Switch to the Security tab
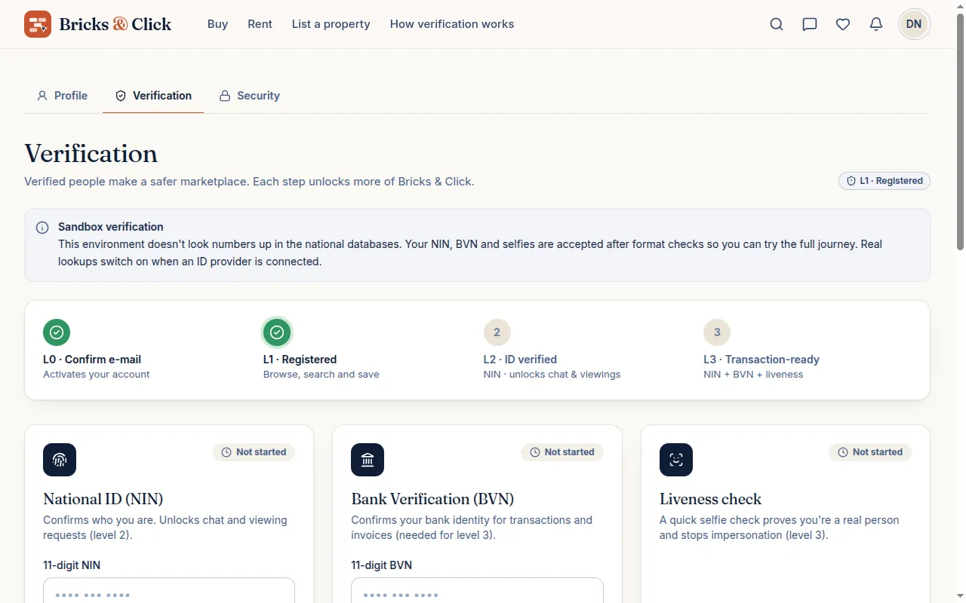 [249, 96]
